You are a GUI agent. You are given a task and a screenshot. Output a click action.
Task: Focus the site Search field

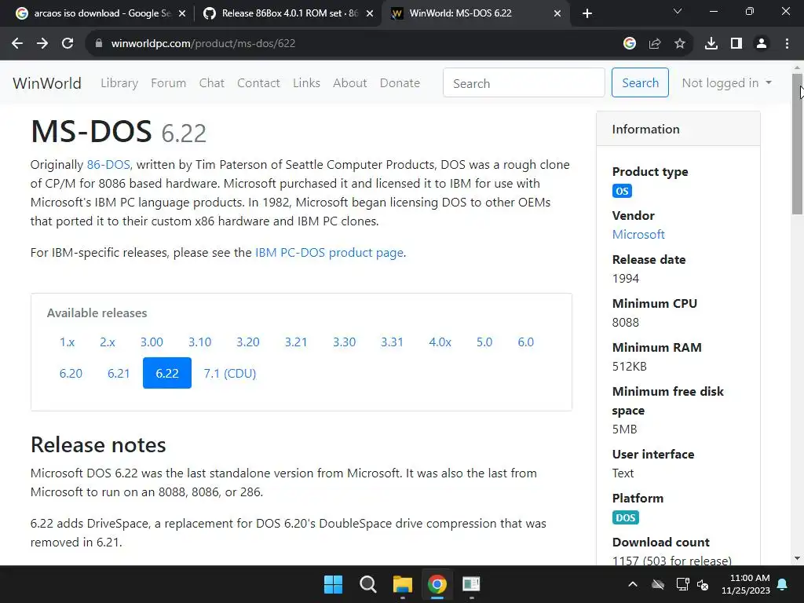pyautogui.click(x=524, y=82)
